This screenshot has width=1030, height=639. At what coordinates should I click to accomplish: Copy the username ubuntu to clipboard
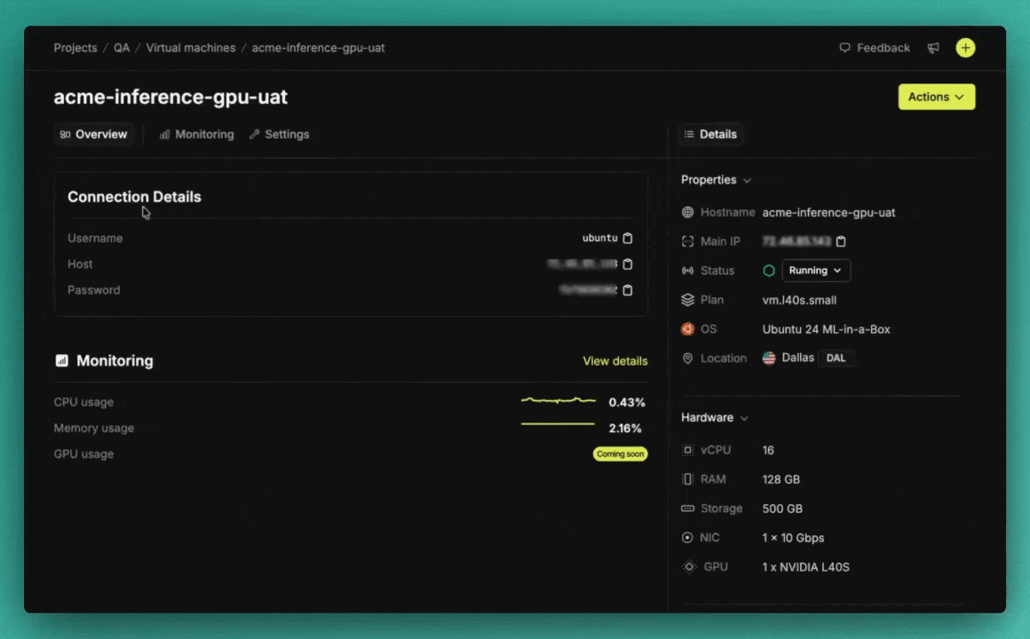pyautogui.click(x=628, y=238)
